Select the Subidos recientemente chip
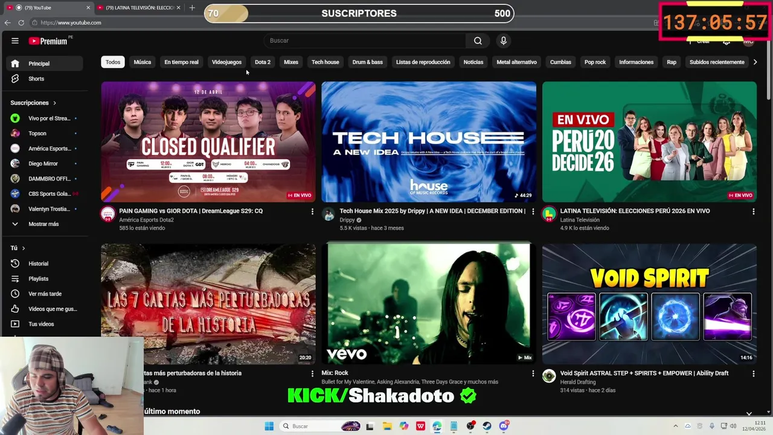 click(717, 62)
